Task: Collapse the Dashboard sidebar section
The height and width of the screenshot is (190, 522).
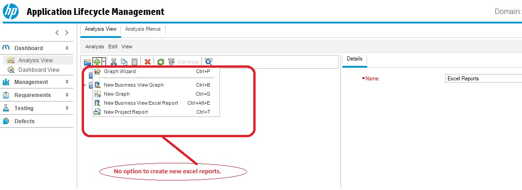Action: click(x=67, y=48)
